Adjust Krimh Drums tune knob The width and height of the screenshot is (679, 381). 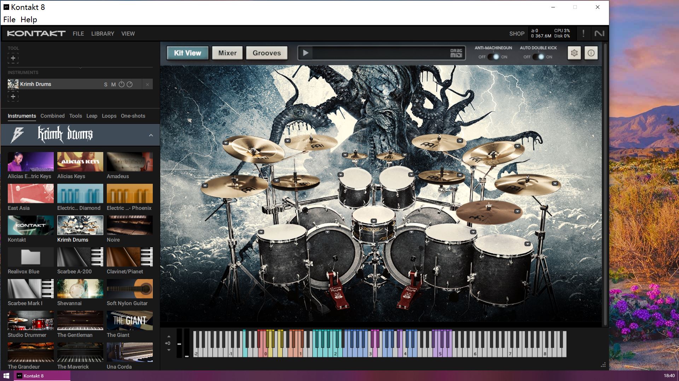(121, 84)
